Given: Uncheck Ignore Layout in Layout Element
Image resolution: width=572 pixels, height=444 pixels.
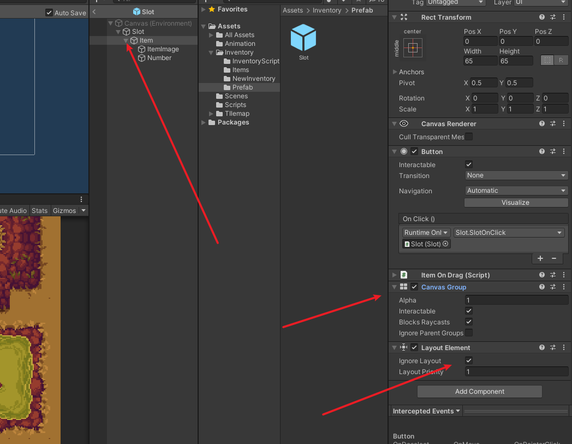Looking at the screenshot, I should pyautogui.click(x=468, y=360).
